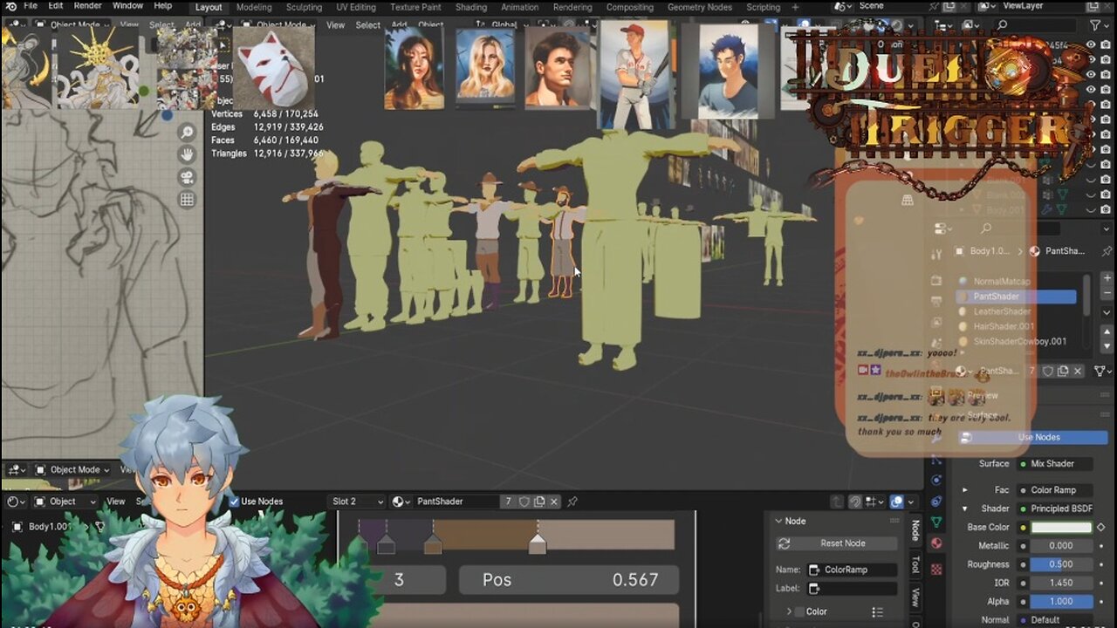Add a new workspace with plus icon
The height and width of the screenshot is (628, 1117).
pyautogui.click(x=794, y=7)
